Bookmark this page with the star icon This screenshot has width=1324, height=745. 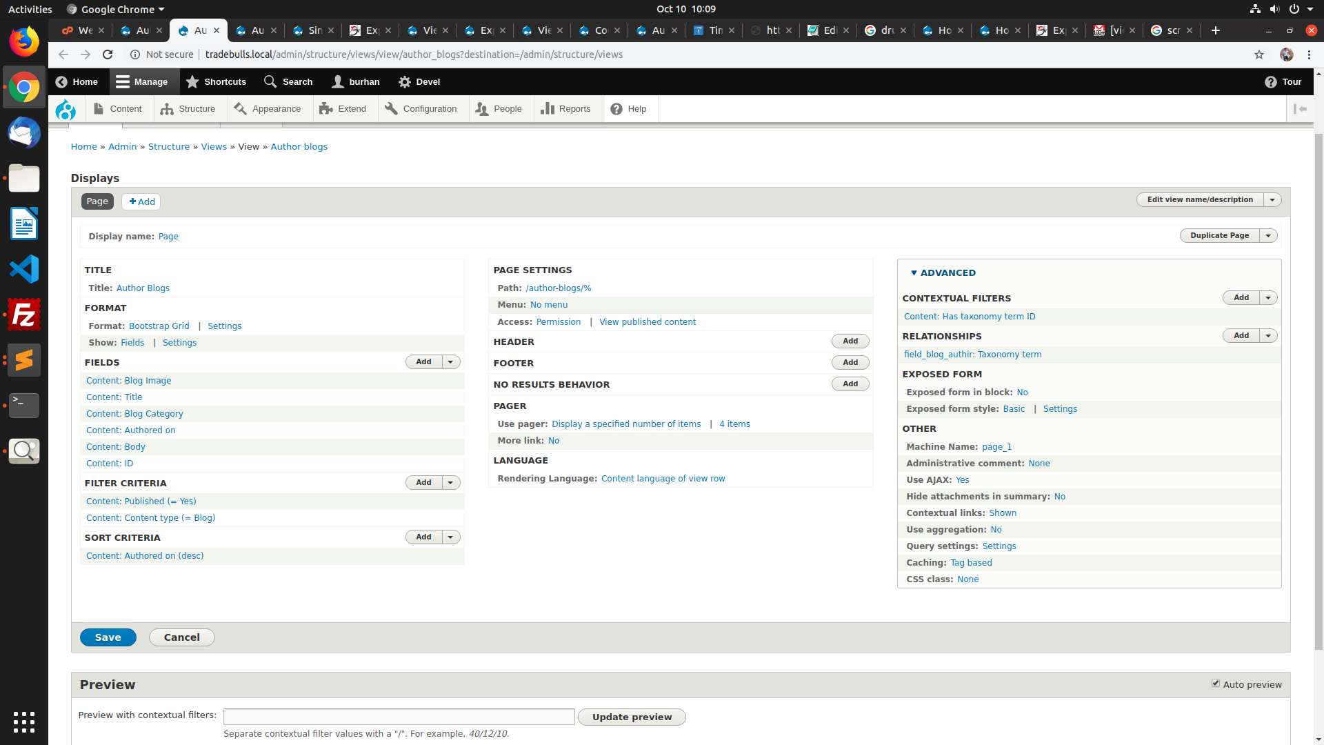pos(1258,54)
